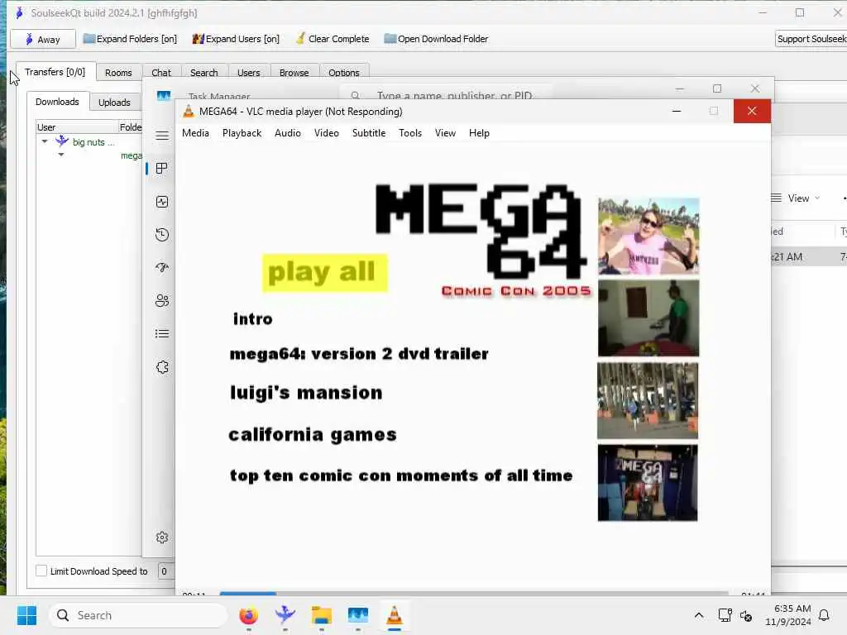This screenshot has width=847, height=635.
Task: Open the VLC Media menu
Action: pos(195,133)
